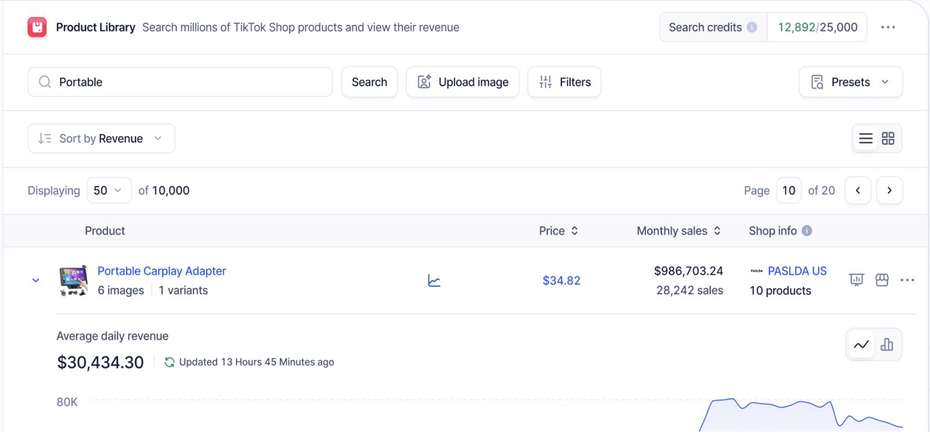Sort by the Price column
The height and width of the screenshot is (436, 930).
click(559, 231)
